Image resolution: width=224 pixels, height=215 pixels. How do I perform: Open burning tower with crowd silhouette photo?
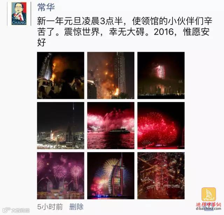coord(61,76)
